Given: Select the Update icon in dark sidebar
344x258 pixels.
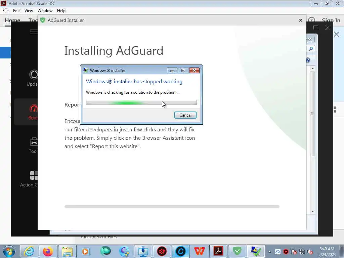Looking at the screenshot, I should [34, 75].
